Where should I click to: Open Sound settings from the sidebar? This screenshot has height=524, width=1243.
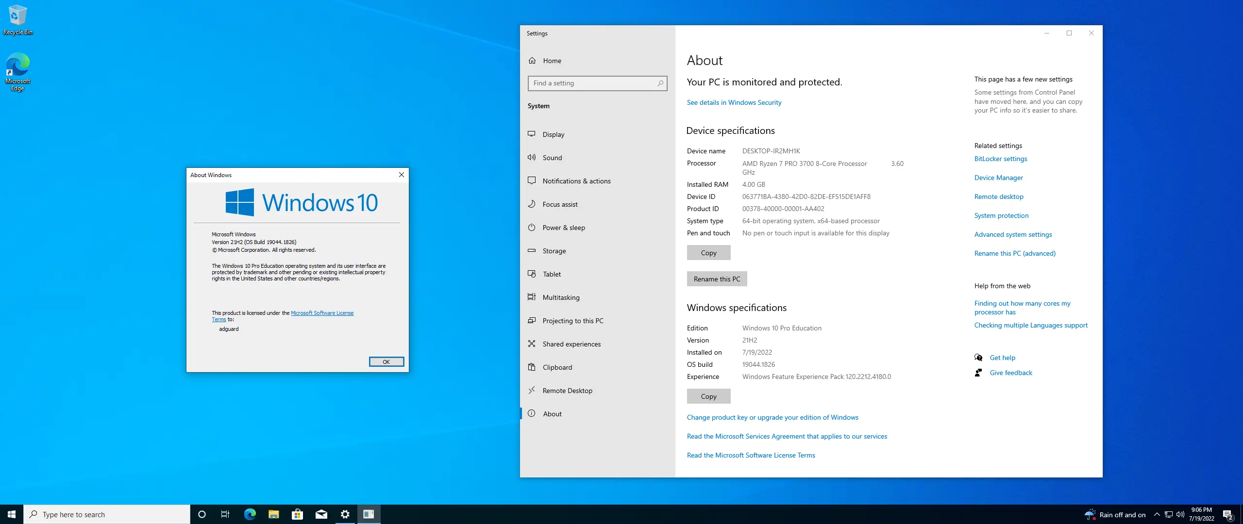click(553, 157)
